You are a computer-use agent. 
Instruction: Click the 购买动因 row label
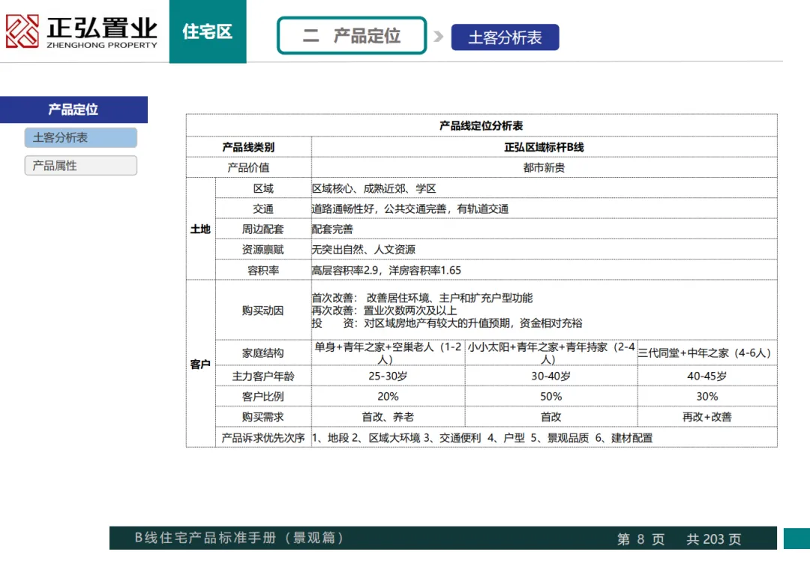point(263,310)
